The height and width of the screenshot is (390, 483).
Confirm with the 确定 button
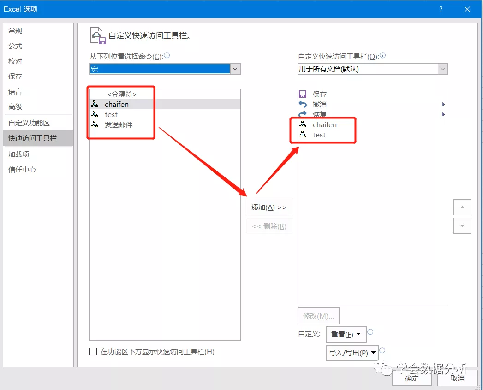(x=412, y=378)
